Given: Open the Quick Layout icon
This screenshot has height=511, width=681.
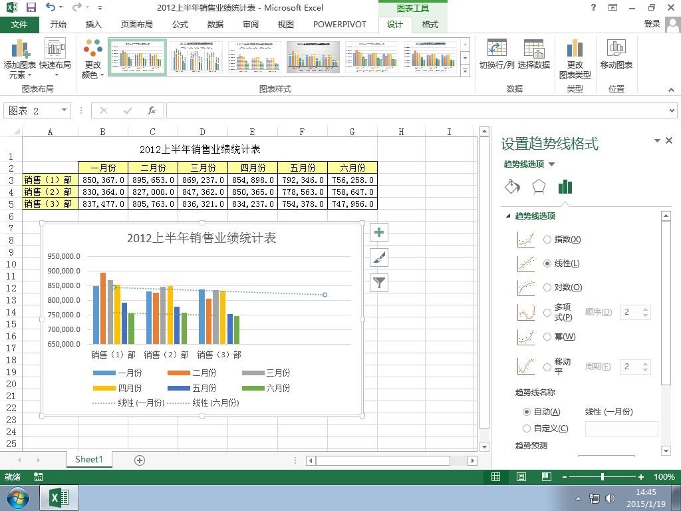Looking at the screenshot, I should click(x=55, y=59).
